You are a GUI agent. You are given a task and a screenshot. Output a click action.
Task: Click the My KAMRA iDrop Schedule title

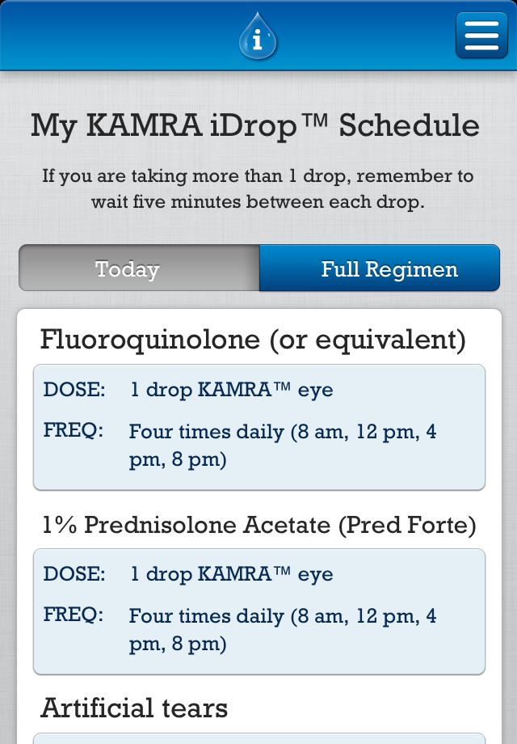point(255,126)
